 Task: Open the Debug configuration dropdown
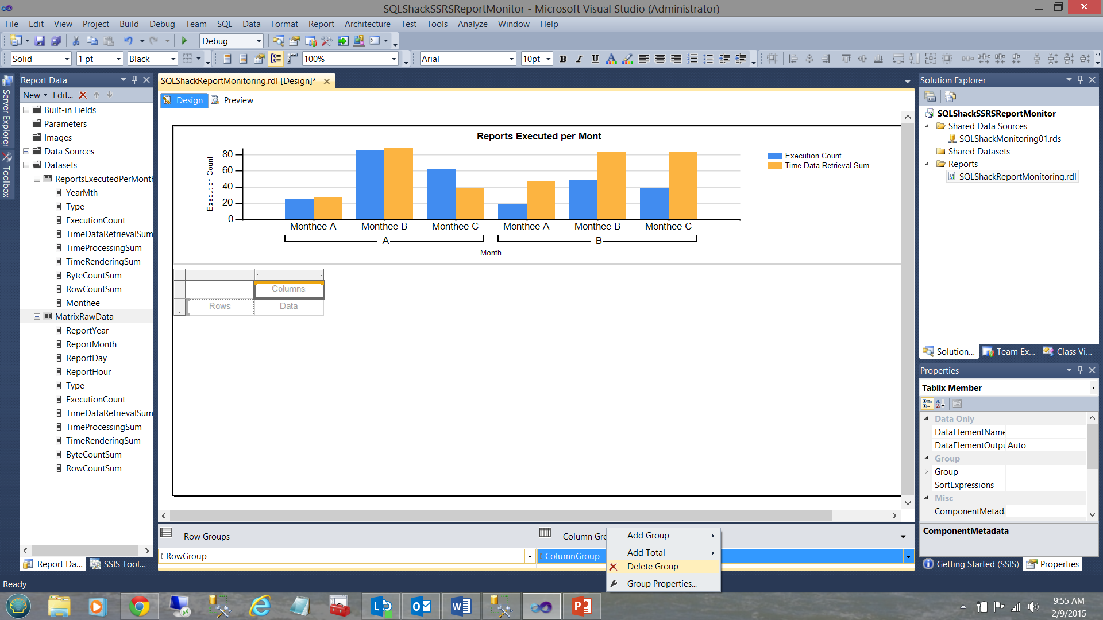(259, 41)
